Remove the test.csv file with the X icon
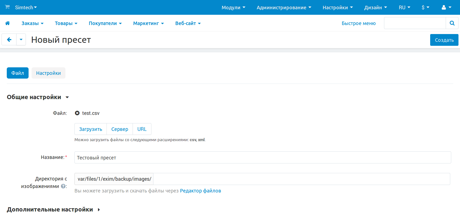 [x=77, y=113]
